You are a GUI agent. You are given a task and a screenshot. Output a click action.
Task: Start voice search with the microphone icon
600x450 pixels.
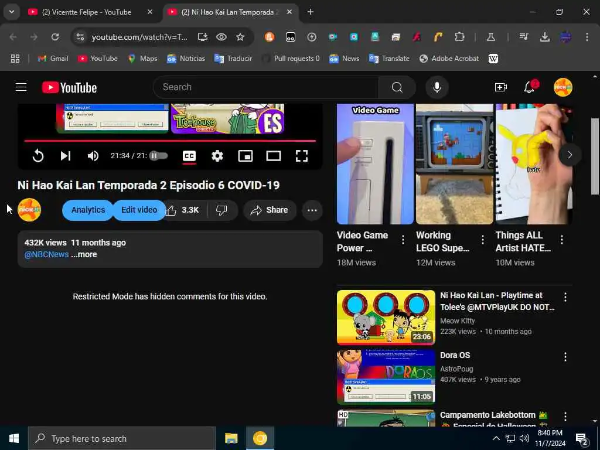click(437, 87)
